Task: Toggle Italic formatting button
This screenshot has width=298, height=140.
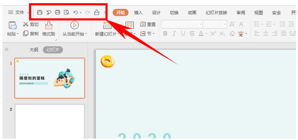Action: pyautogui.click(x=174, y=34)
